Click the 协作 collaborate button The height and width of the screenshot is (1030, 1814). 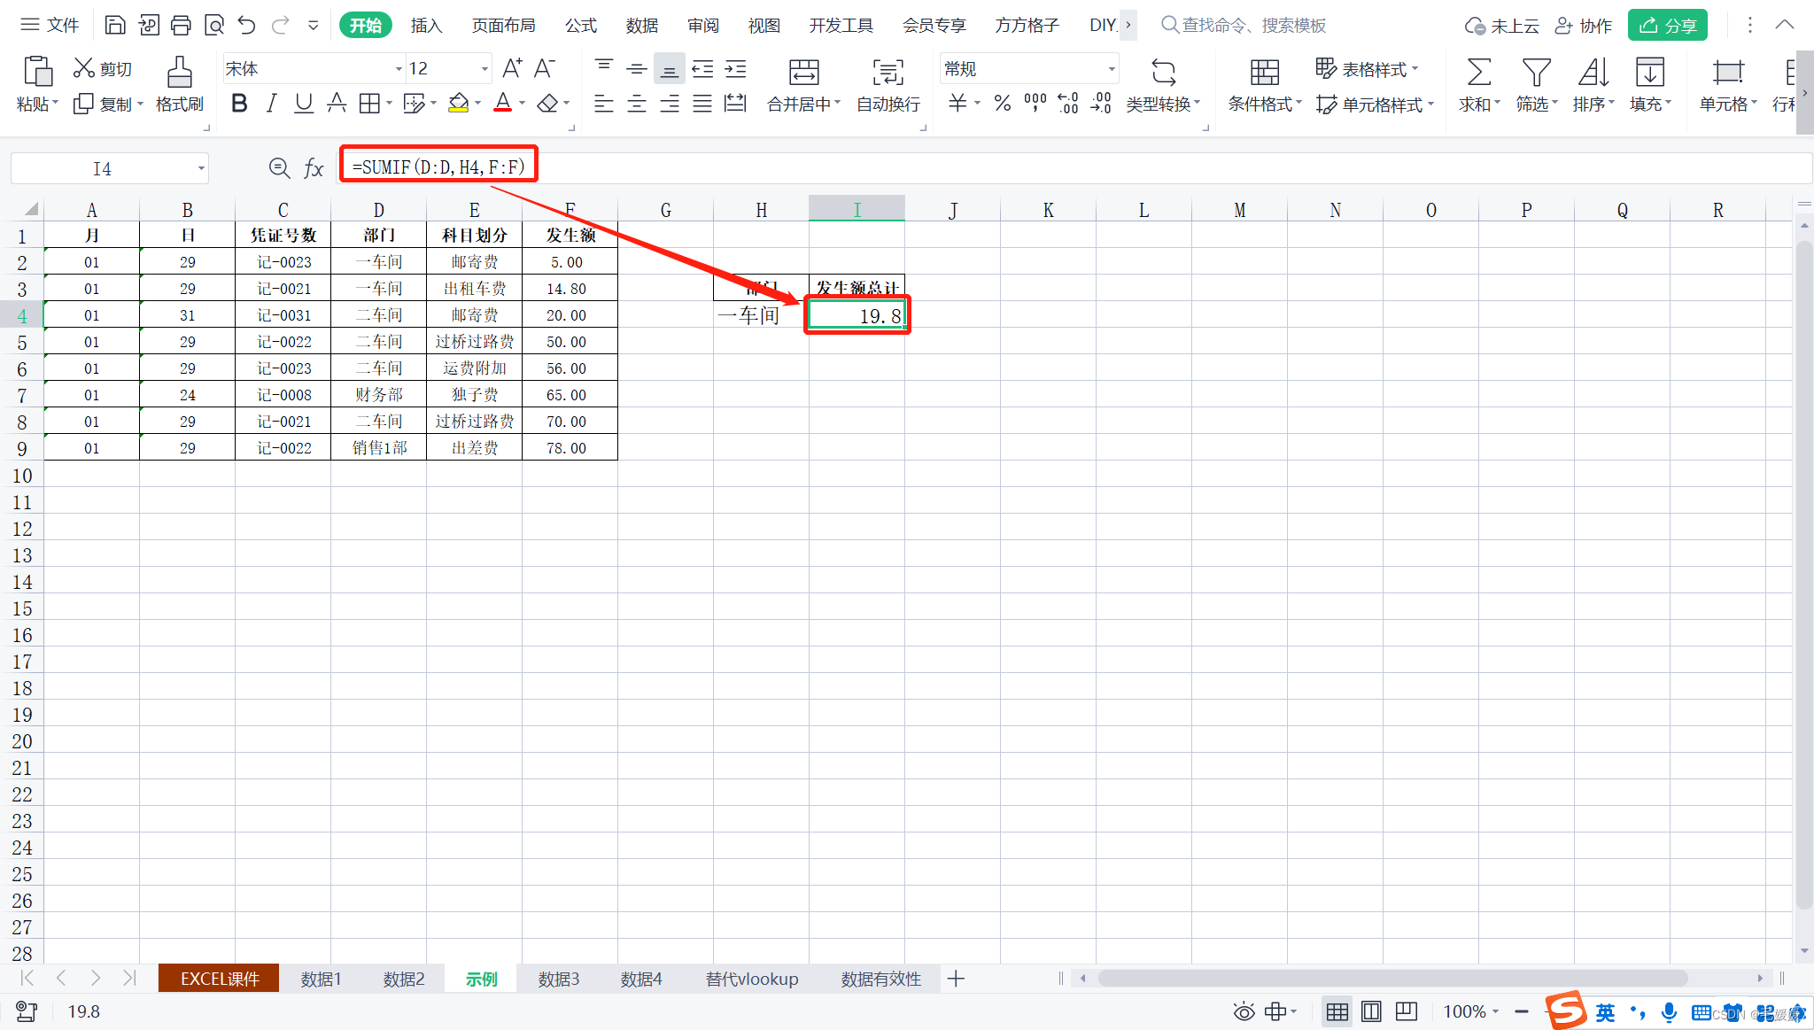[1584, 25]
